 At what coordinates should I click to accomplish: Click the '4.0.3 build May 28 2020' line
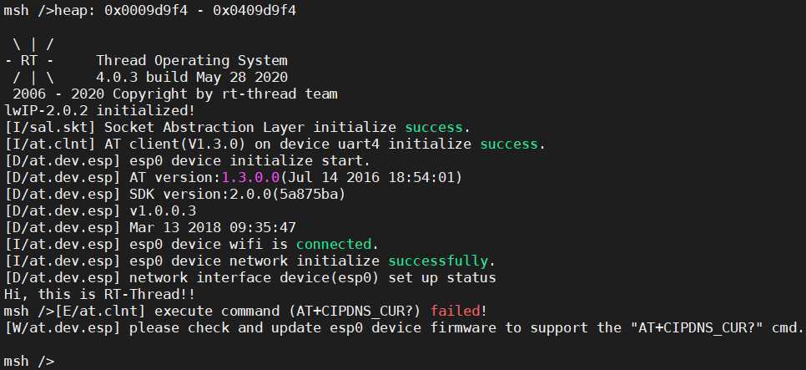click(192, 77)
